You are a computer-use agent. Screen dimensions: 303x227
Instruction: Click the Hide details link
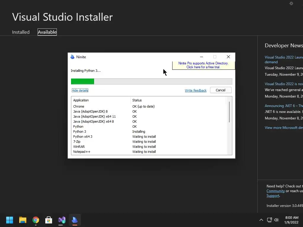[x=80, y=90]
